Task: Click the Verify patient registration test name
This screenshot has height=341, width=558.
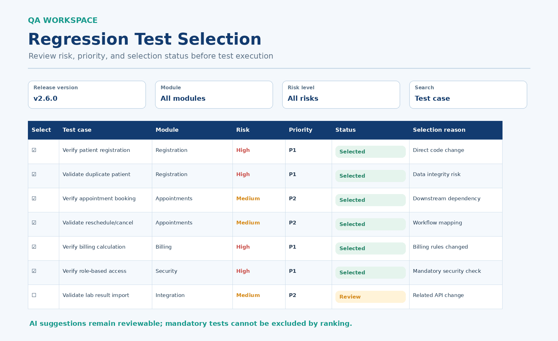Action: 96,150
